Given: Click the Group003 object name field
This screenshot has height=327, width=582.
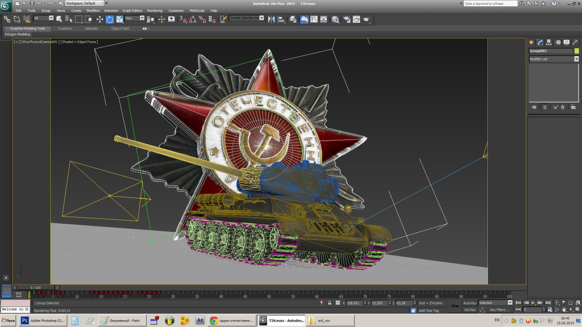Looking at the screenshot, I should pyautogui.click(x=551, y=51).
